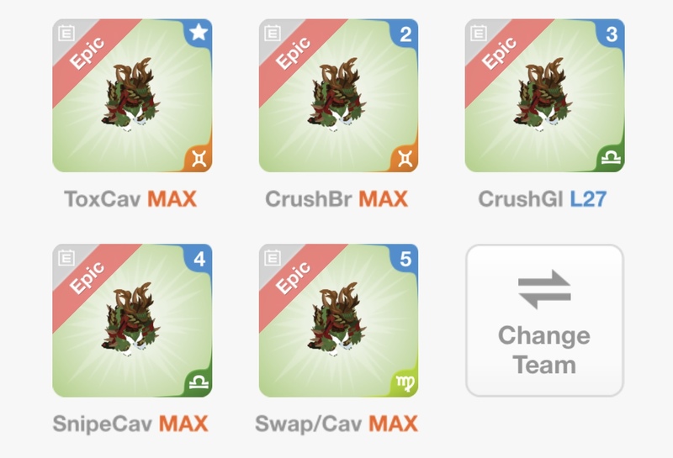This screenshot has width=673, height=458.
Task: Select the CrushBr creature thumbnail
Action: click(x=336, y=95)
